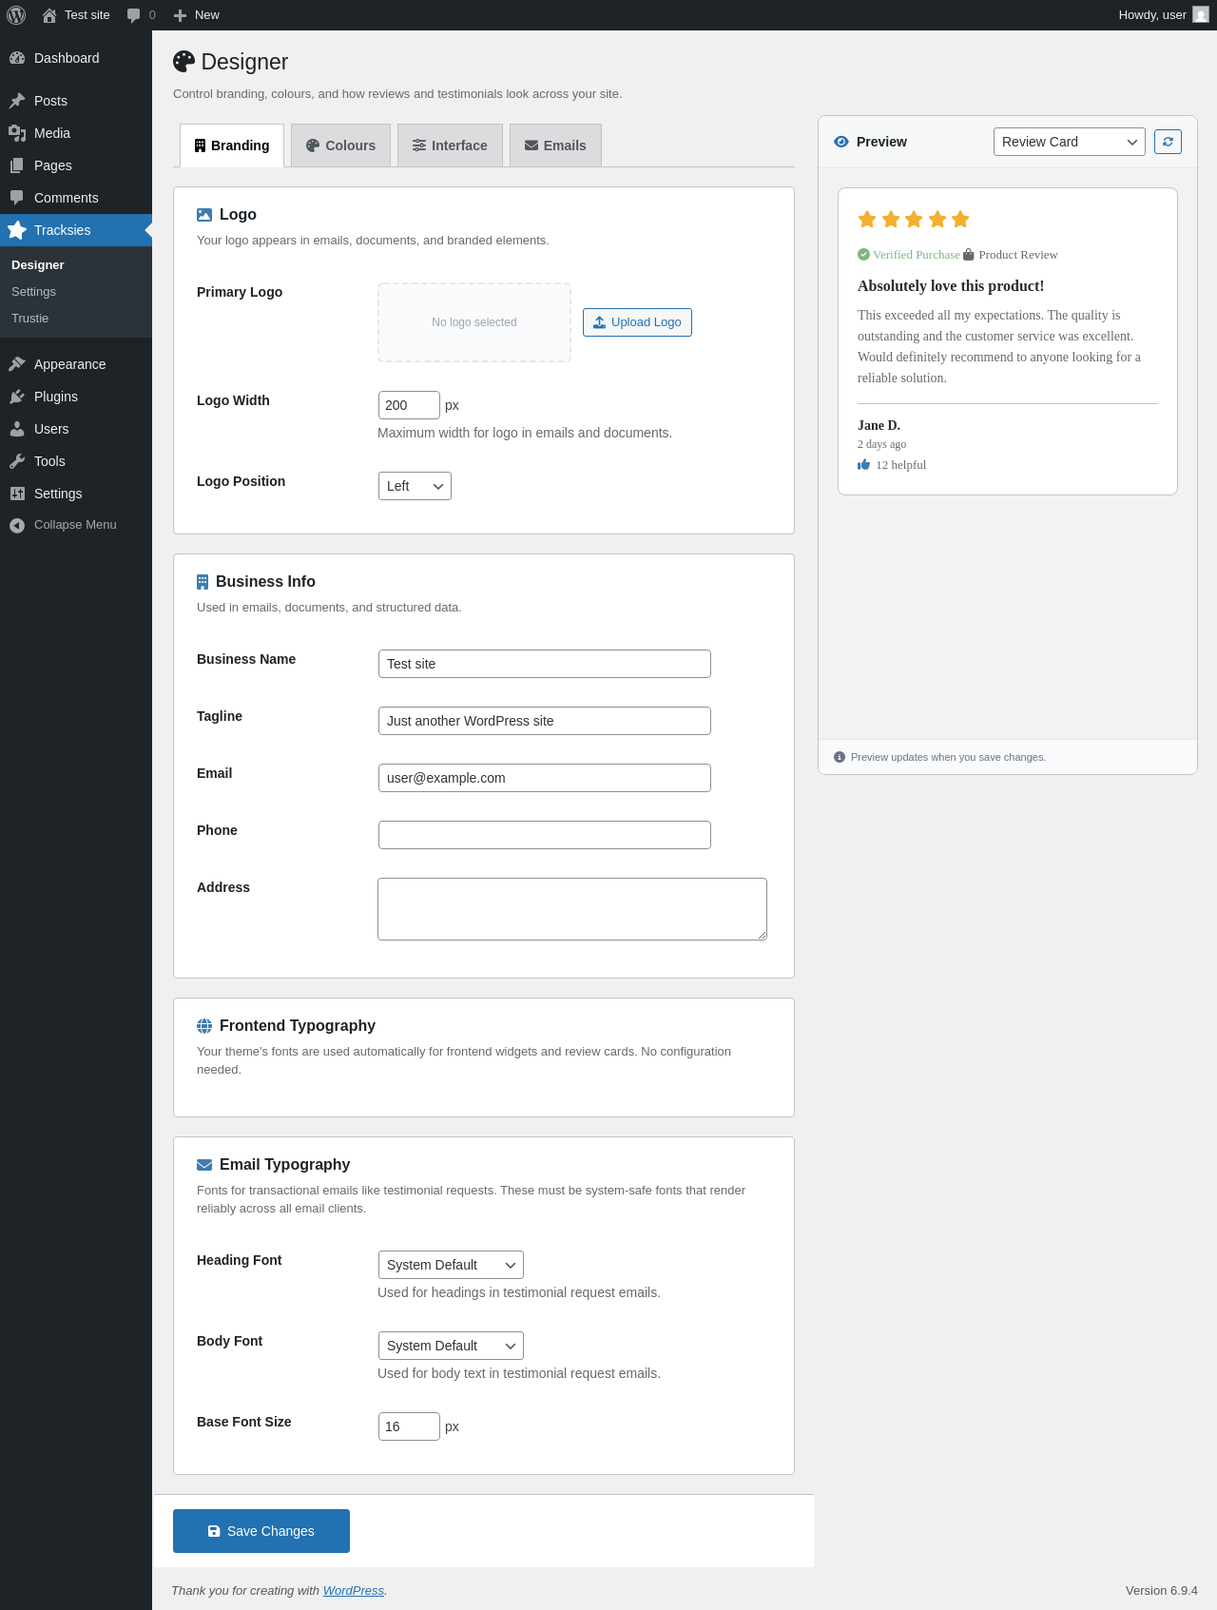Expand the Logo Position dropdown

click(415, 486)
